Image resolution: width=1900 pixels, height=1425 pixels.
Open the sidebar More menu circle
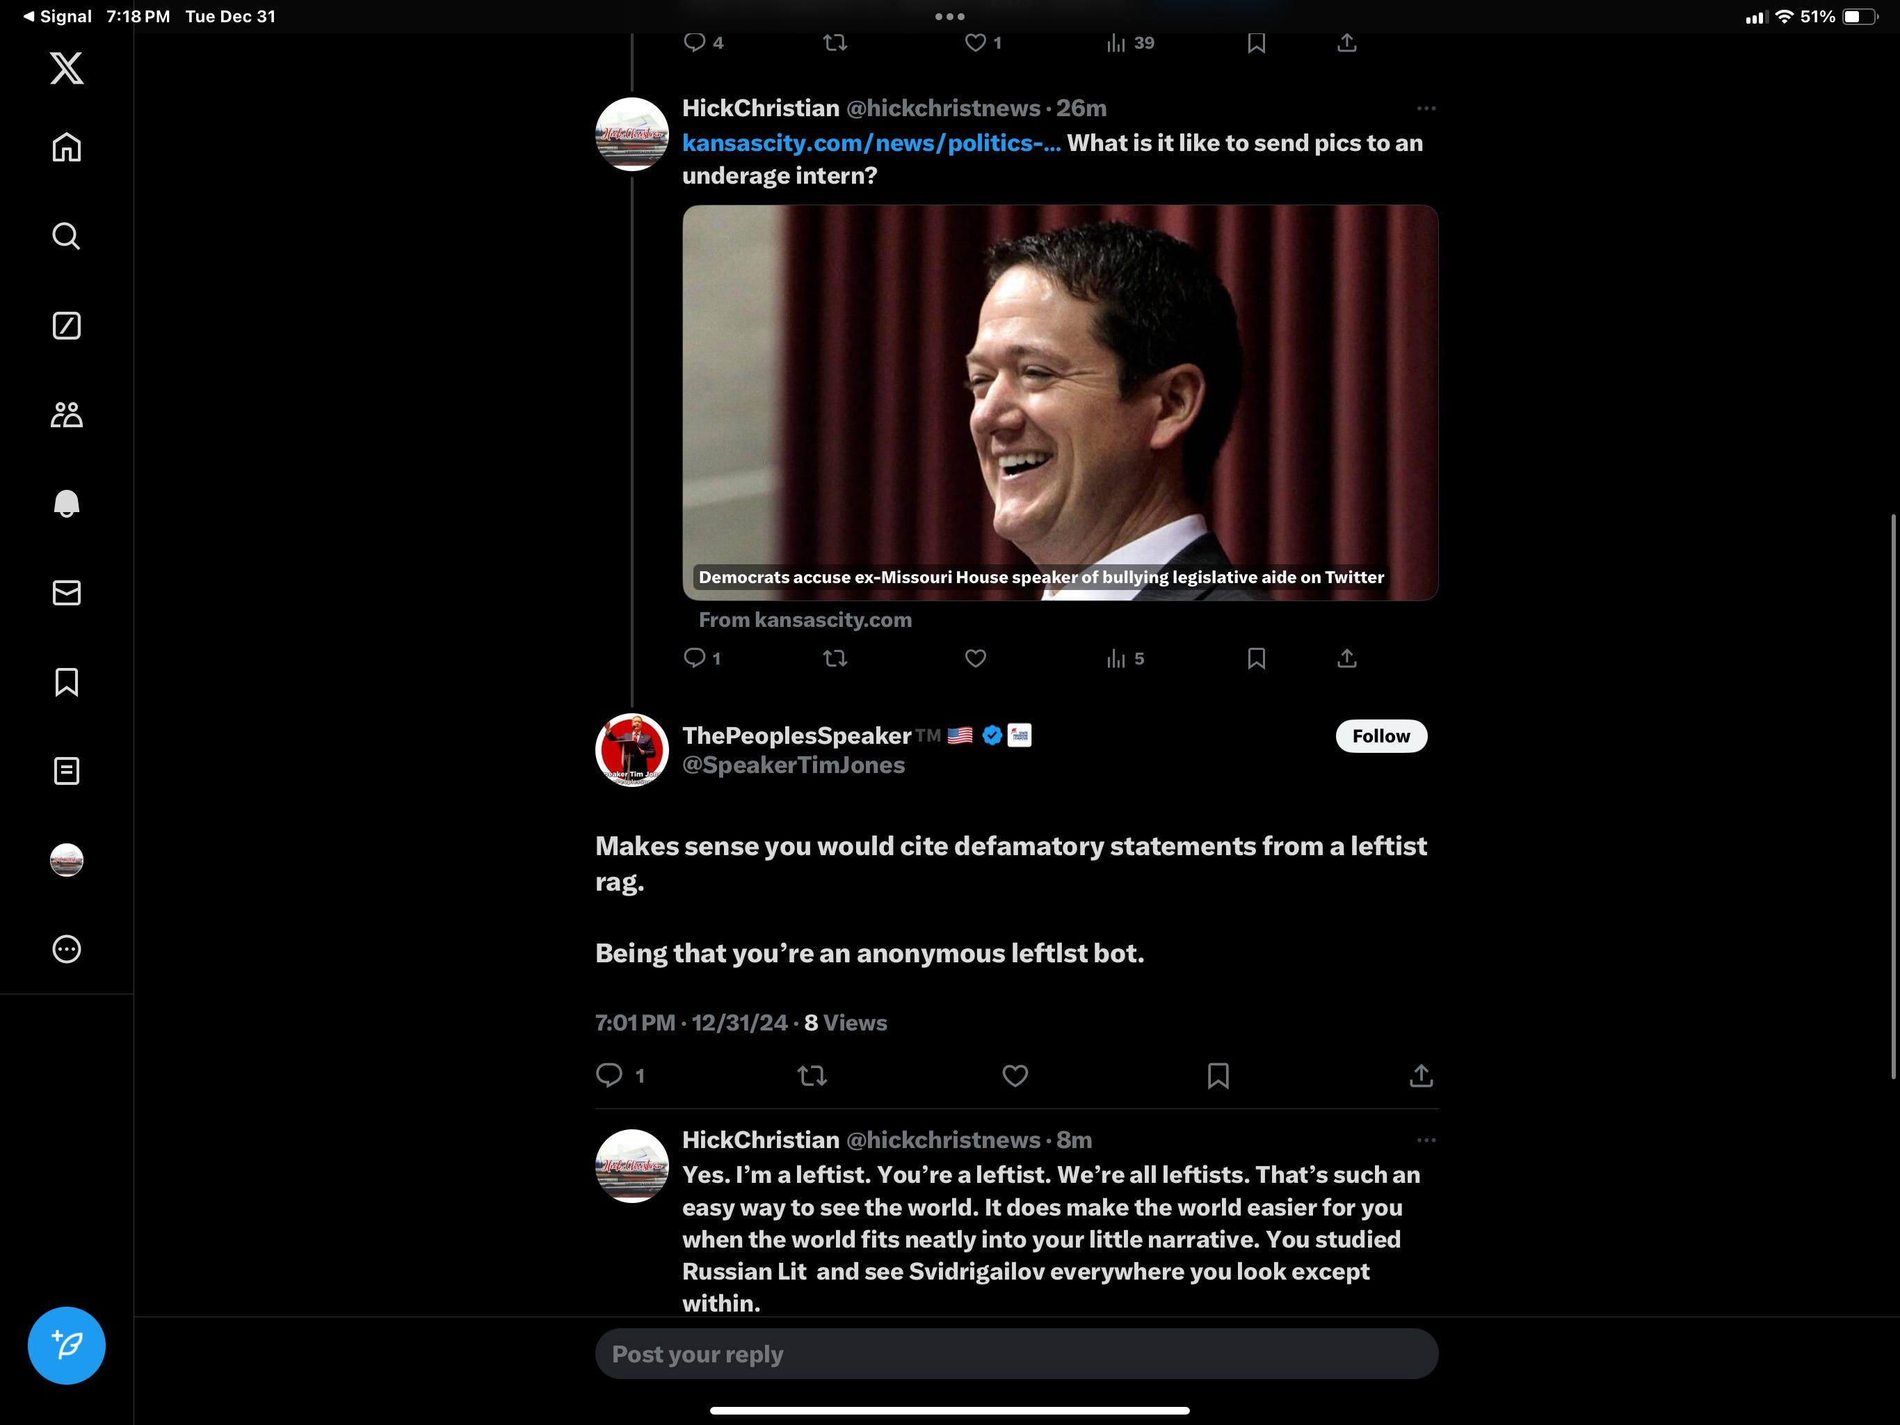pos(66,949)
